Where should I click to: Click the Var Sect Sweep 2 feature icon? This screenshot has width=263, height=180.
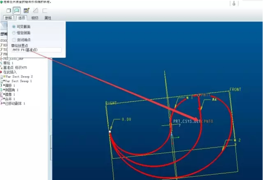2,77
